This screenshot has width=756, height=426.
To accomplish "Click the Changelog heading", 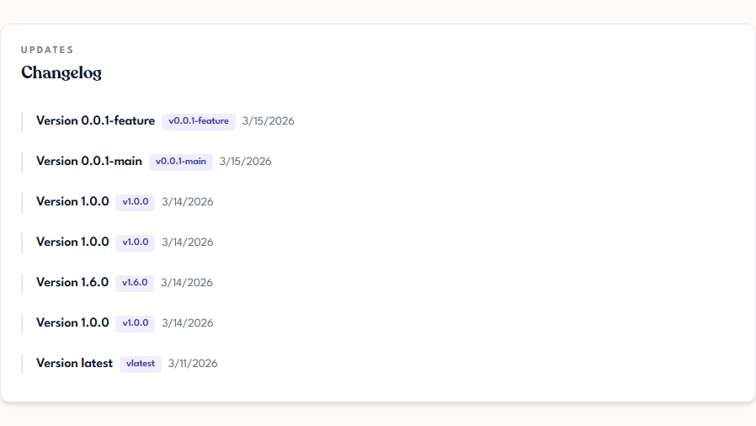I will tap(61, 72).
